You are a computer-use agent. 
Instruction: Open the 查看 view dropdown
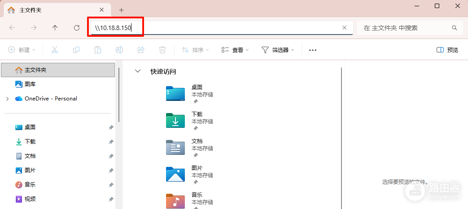pyautogui.click(x=235, y=50)
